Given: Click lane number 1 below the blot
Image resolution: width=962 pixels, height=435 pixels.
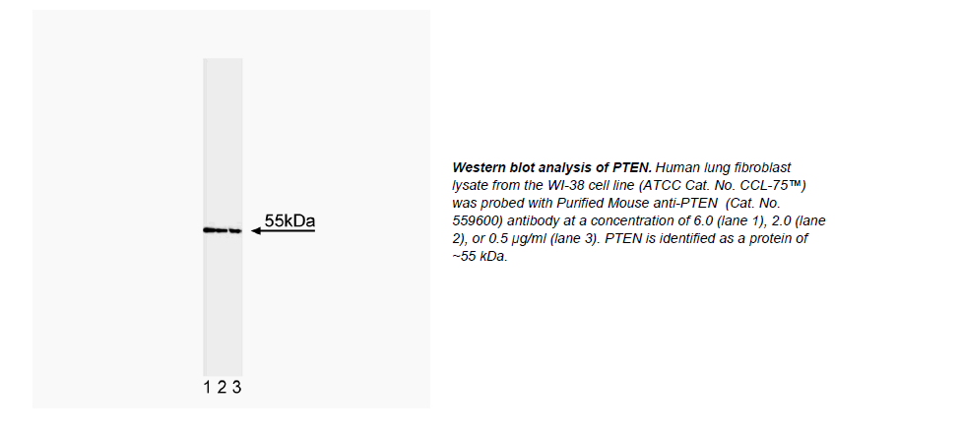Looking at the screenshot, I should tap(209, 388).
